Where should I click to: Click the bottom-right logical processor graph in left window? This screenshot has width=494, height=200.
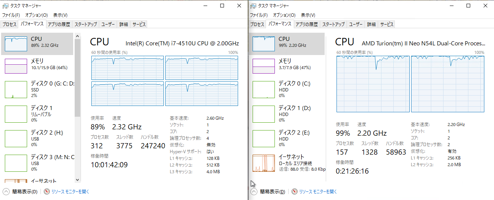(202, 94)
